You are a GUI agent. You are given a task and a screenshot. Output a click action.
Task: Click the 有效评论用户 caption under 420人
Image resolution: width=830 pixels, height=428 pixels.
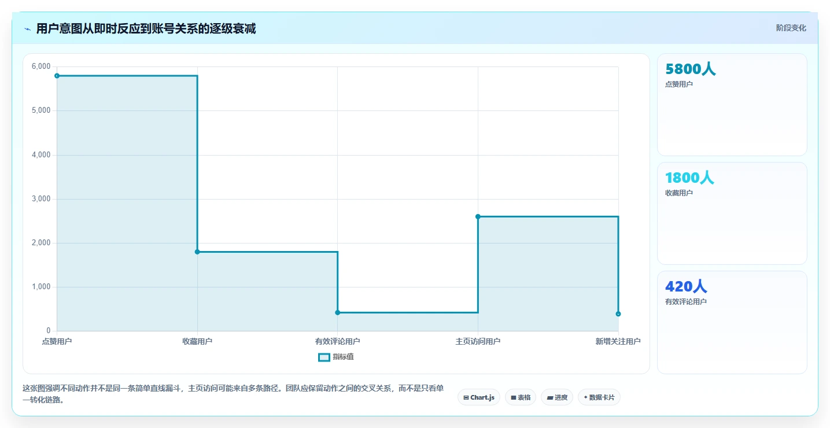point(686,302)
